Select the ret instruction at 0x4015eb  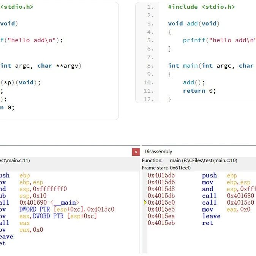(x=205, y=223)
